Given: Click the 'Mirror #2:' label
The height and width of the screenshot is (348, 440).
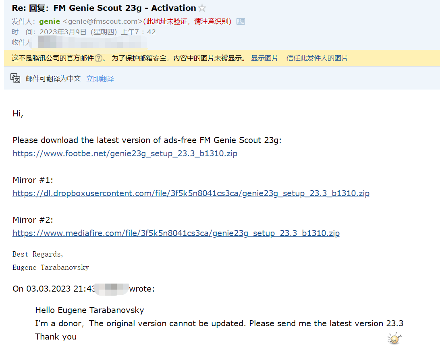Looking at the screenshot, I should click(x=33, y=220).
